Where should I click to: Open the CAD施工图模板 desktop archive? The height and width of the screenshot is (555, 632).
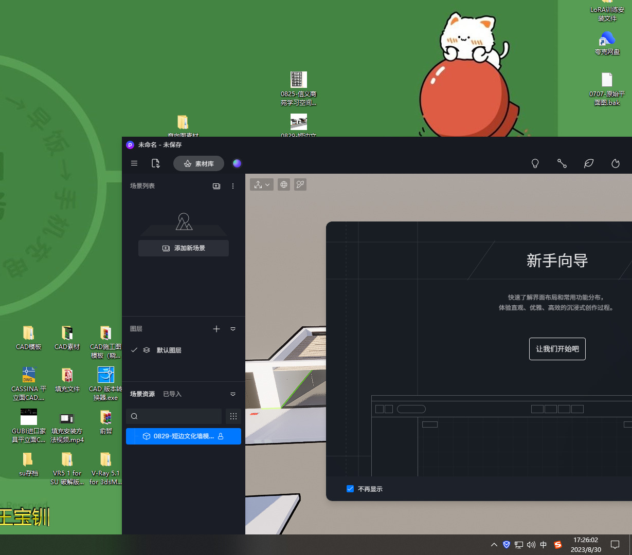point(105,342)
